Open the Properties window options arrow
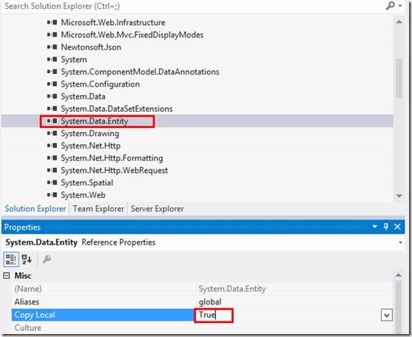 tap(375, 226)
